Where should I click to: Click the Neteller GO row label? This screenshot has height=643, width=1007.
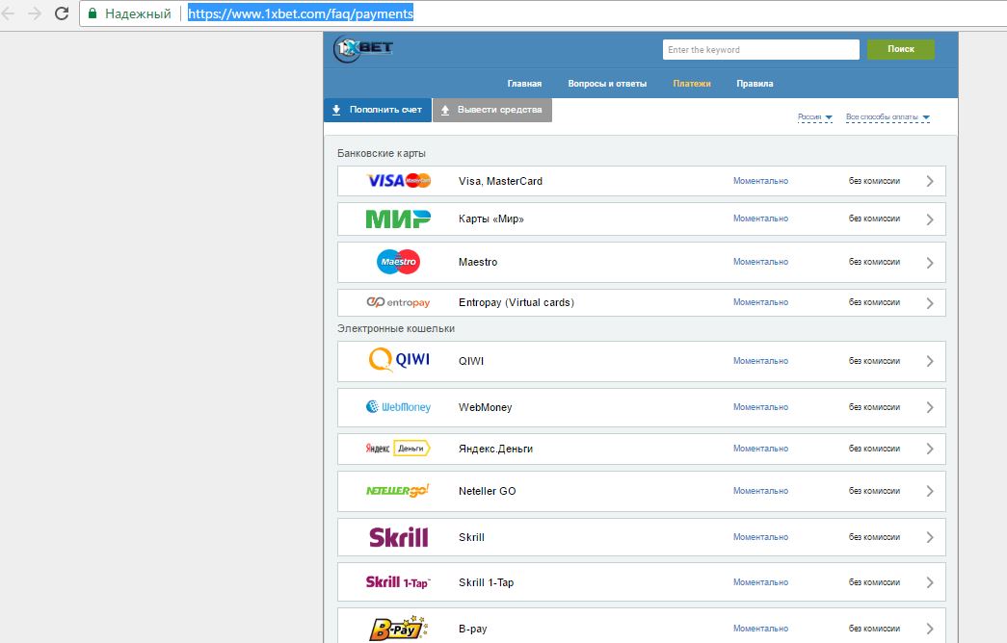pyautogui.click(x=487, y=491)
